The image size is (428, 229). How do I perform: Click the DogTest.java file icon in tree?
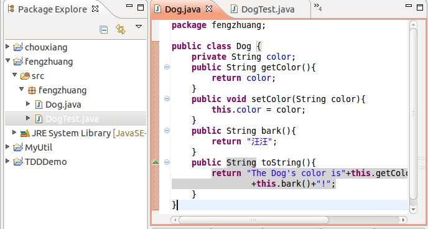(39, 119)
